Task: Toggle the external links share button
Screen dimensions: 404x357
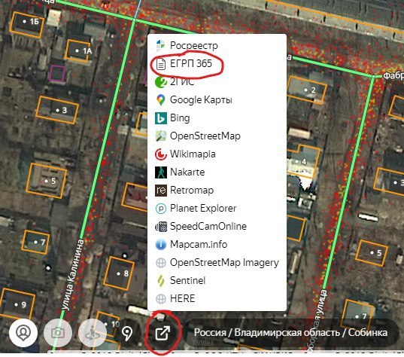Action: coord(163,332)
